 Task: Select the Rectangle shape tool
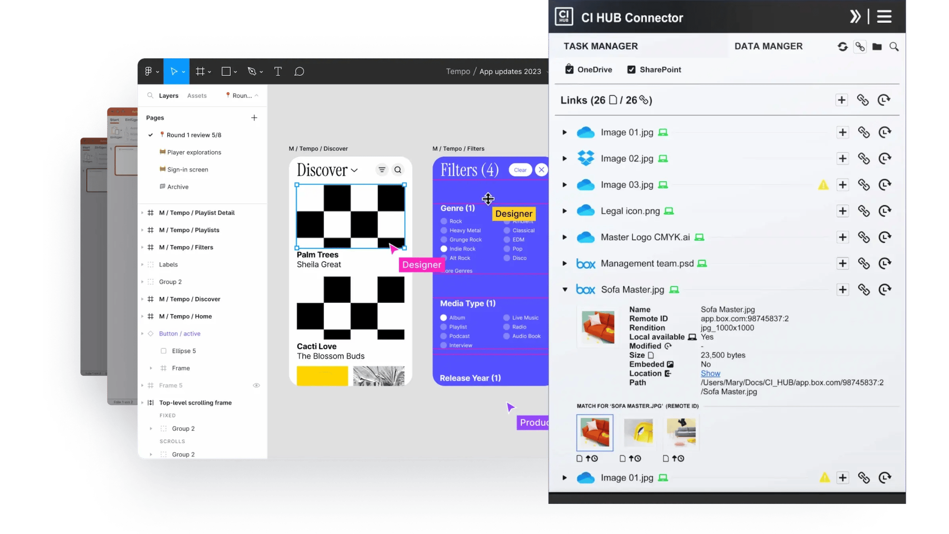[226, 71]
